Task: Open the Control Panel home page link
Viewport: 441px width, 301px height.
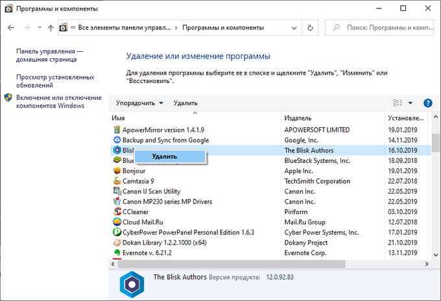Action: click(x=49, y=55)
